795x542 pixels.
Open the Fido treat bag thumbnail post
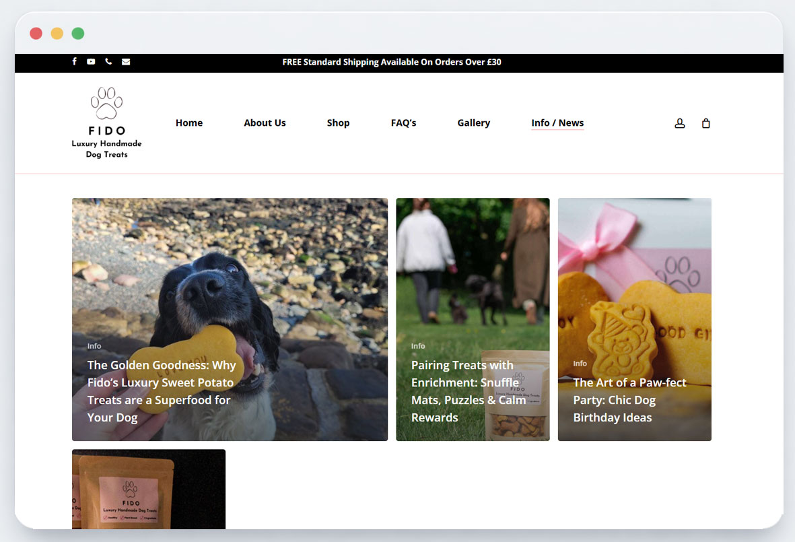[149, 489]
